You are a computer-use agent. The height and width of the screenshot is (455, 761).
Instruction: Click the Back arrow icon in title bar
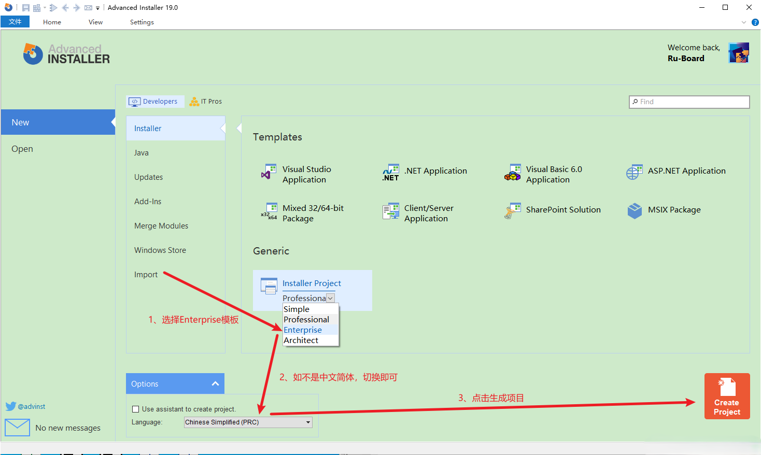65,8
